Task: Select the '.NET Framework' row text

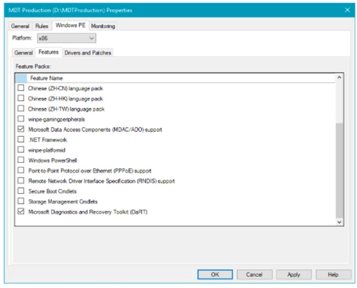Action: [x=47, y=139]
